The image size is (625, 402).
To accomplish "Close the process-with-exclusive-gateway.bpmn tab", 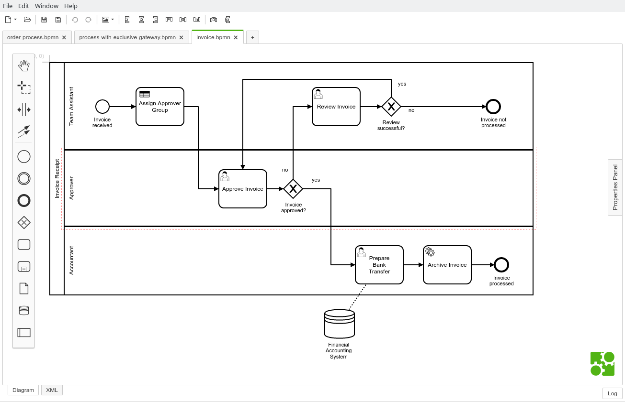I will pos(181,37).
